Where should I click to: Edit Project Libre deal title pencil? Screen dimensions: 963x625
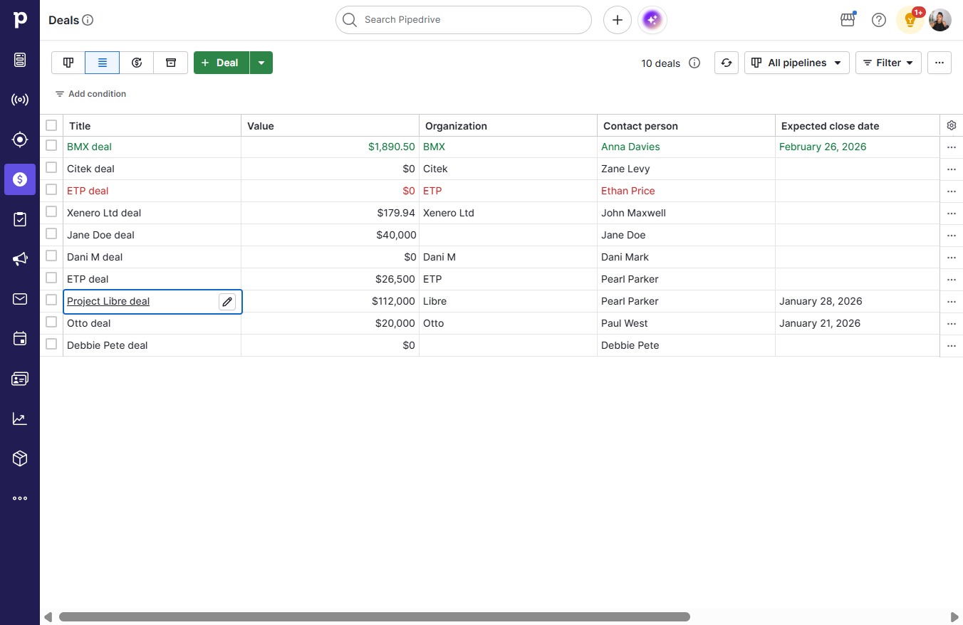[227, 302]
